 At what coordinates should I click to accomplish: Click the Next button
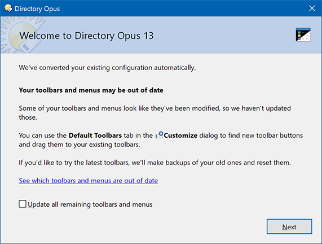click(289, 226)
